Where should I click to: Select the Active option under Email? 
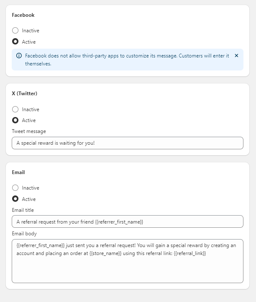(15, 199)
